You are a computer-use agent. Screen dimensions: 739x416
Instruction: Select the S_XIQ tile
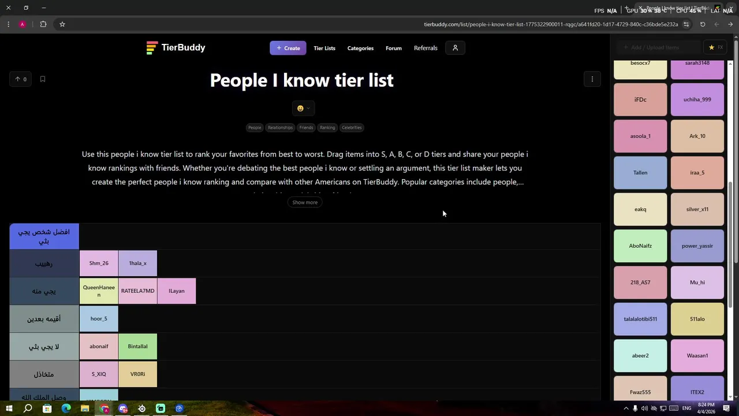pos(99,374)
